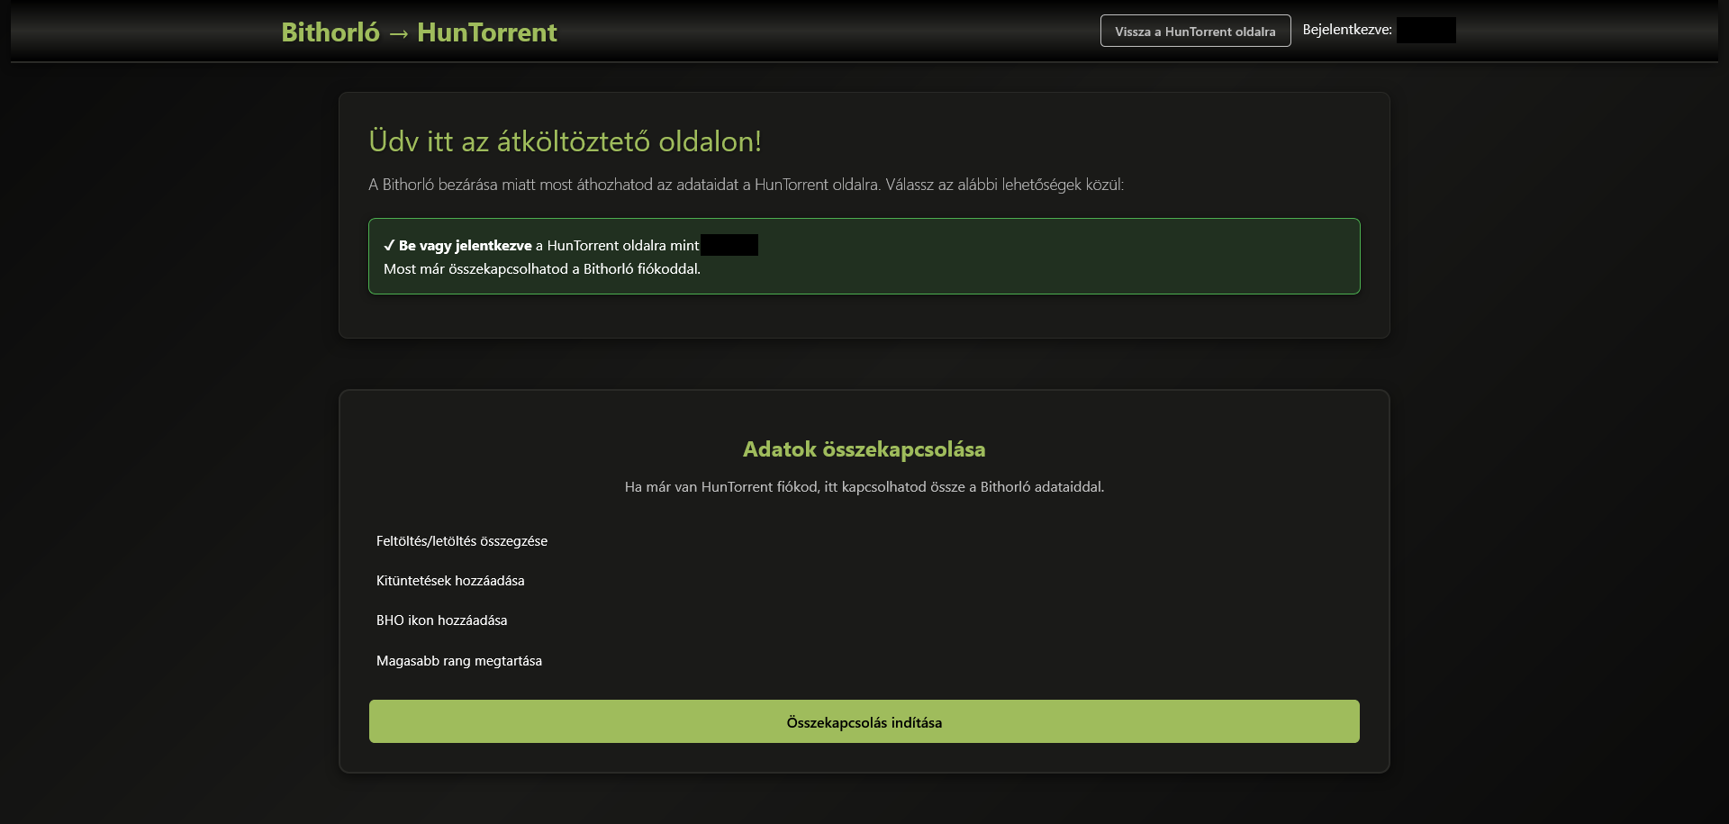Select the BHO ikon hozzáadása item
Screen dimensions: 1729x824
[441, 620]
